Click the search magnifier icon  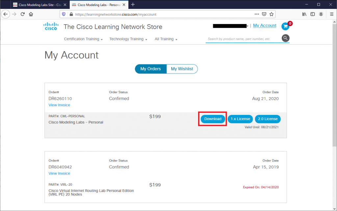click(285, 38)
